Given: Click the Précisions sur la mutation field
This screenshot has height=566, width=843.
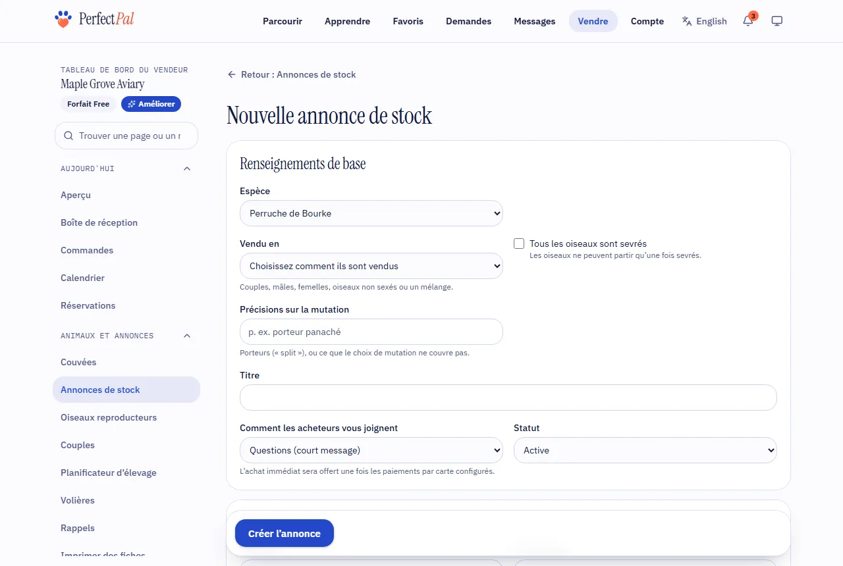Looking at the screenshot, I should (371, 332).
